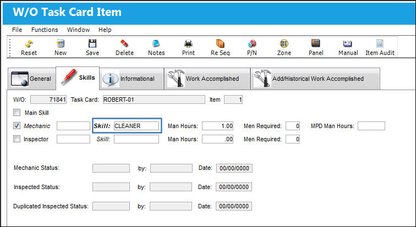This screenshot has height=227, width=416.
Task: Enable the Main Skill checkbox
Action: (17, 113)
